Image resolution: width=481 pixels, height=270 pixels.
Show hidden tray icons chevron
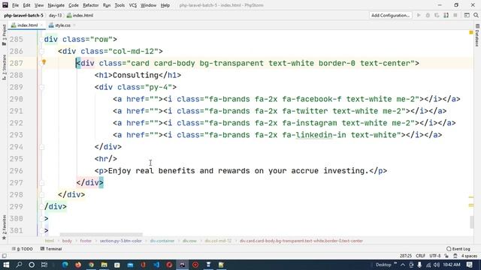[x=403, y=265]
